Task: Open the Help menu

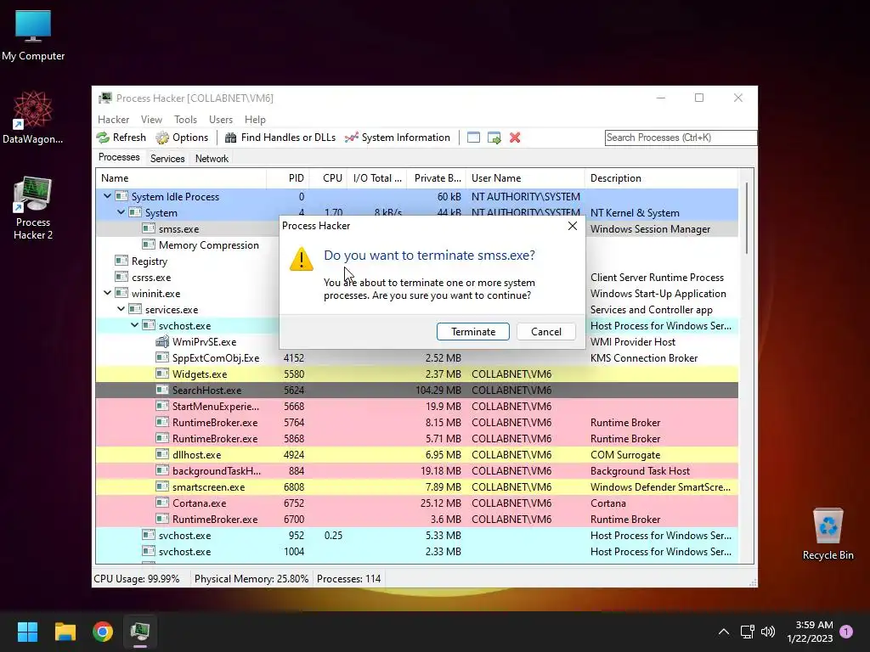Action: (x=255, y=119)
